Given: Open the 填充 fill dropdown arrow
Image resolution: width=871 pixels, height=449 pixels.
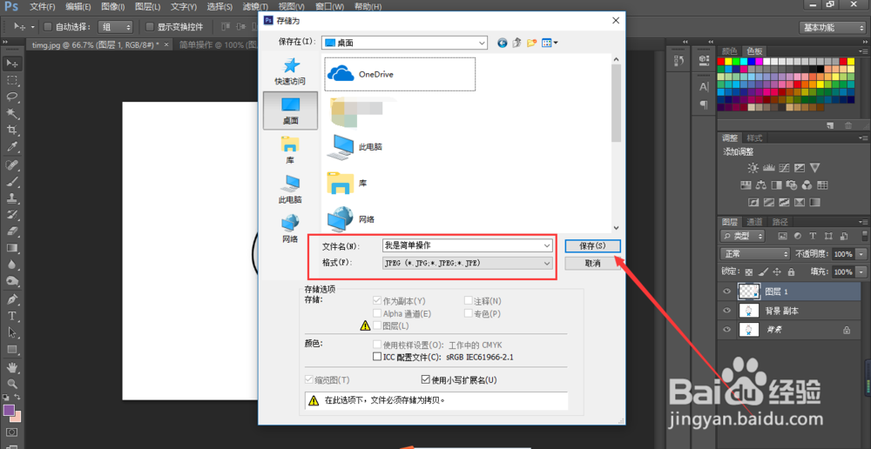Looking at the screenshot, I should tap(860, 272).
